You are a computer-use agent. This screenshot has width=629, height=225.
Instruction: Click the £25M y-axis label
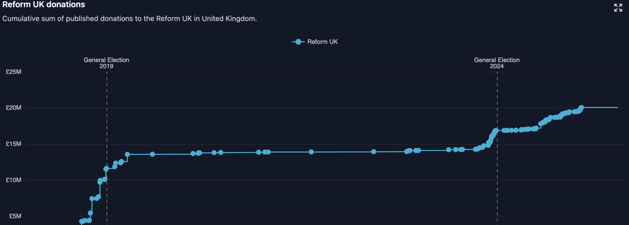click(14, 72)
